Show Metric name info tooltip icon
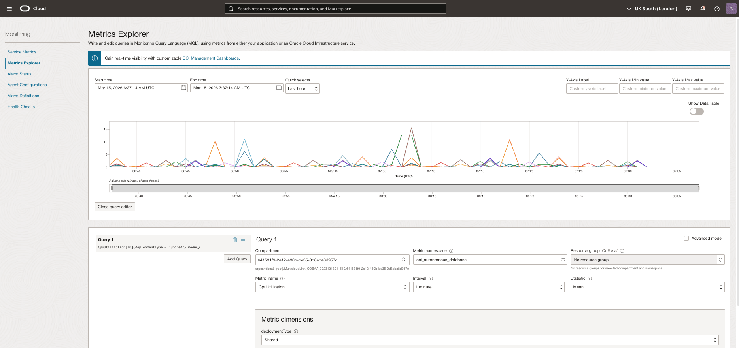The width and height of the screenshot is (739, 348). click(282, 278)
